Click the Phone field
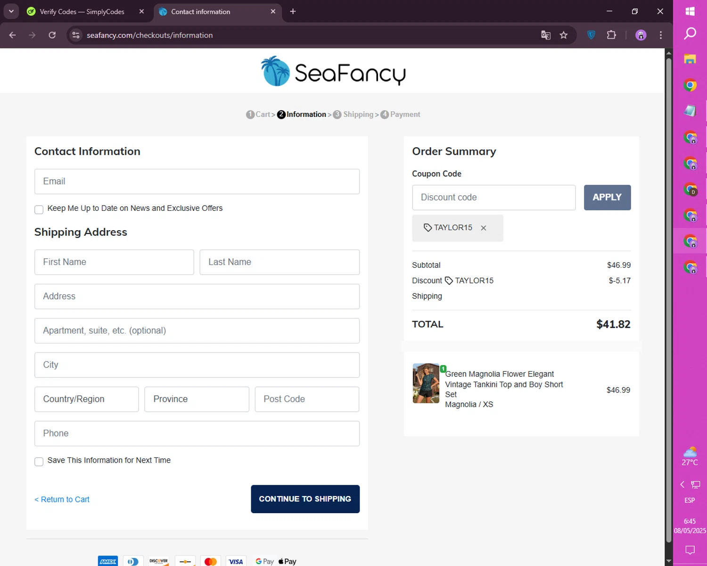The image size is (707, 566). (197, 433)
